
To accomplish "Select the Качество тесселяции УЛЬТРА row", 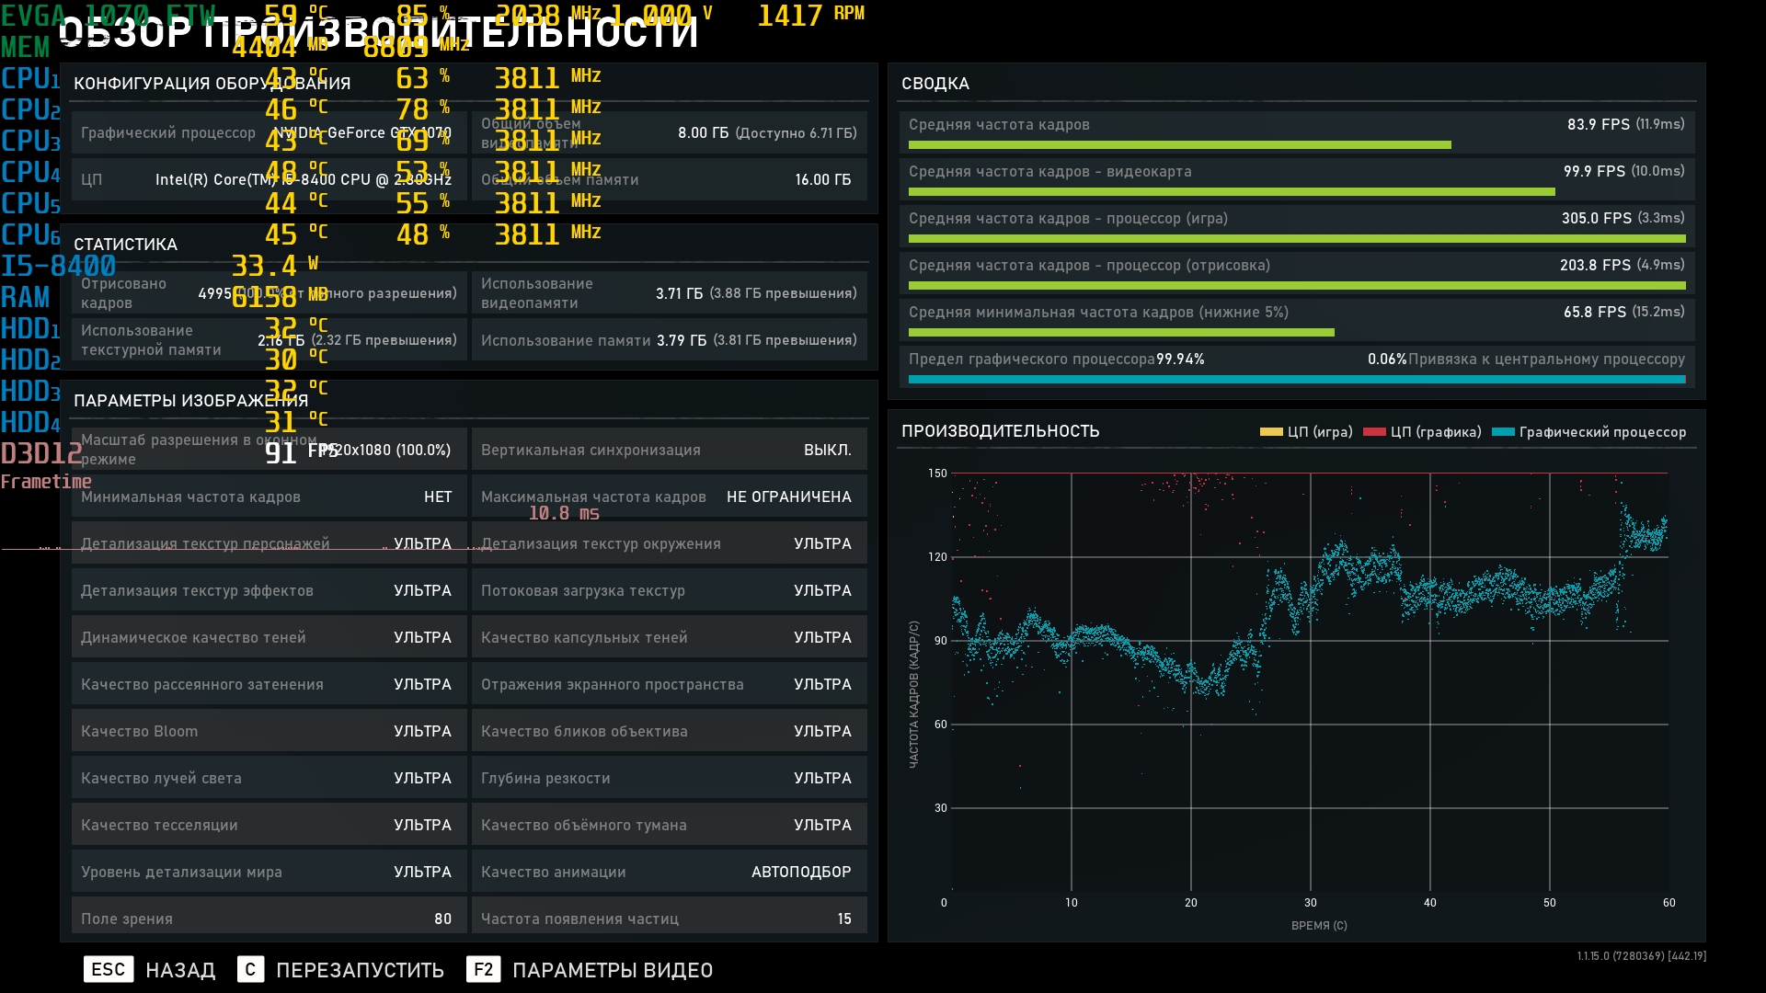I will click(x=269, y=825).
